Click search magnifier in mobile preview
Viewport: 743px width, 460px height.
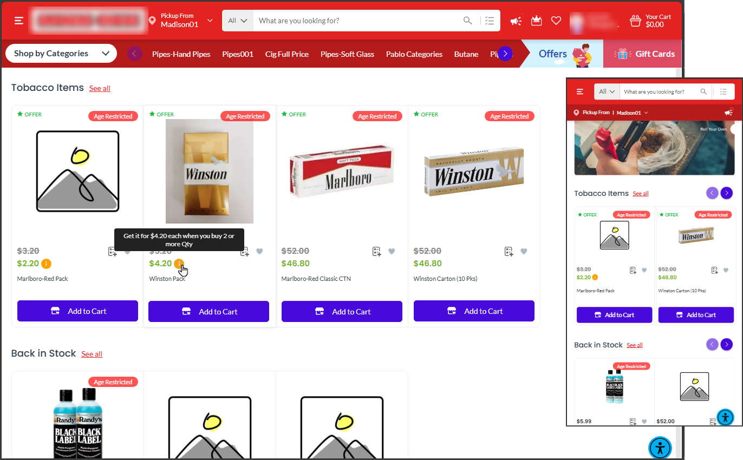[x=703, y=91]
